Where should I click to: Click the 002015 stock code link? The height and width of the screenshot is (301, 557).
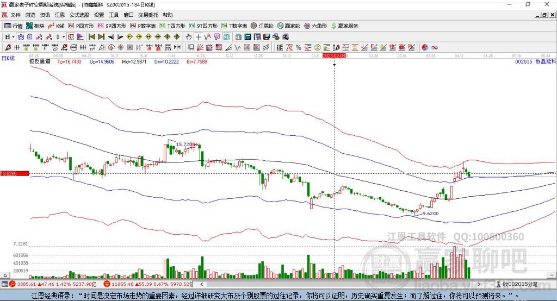click(524, 61)
